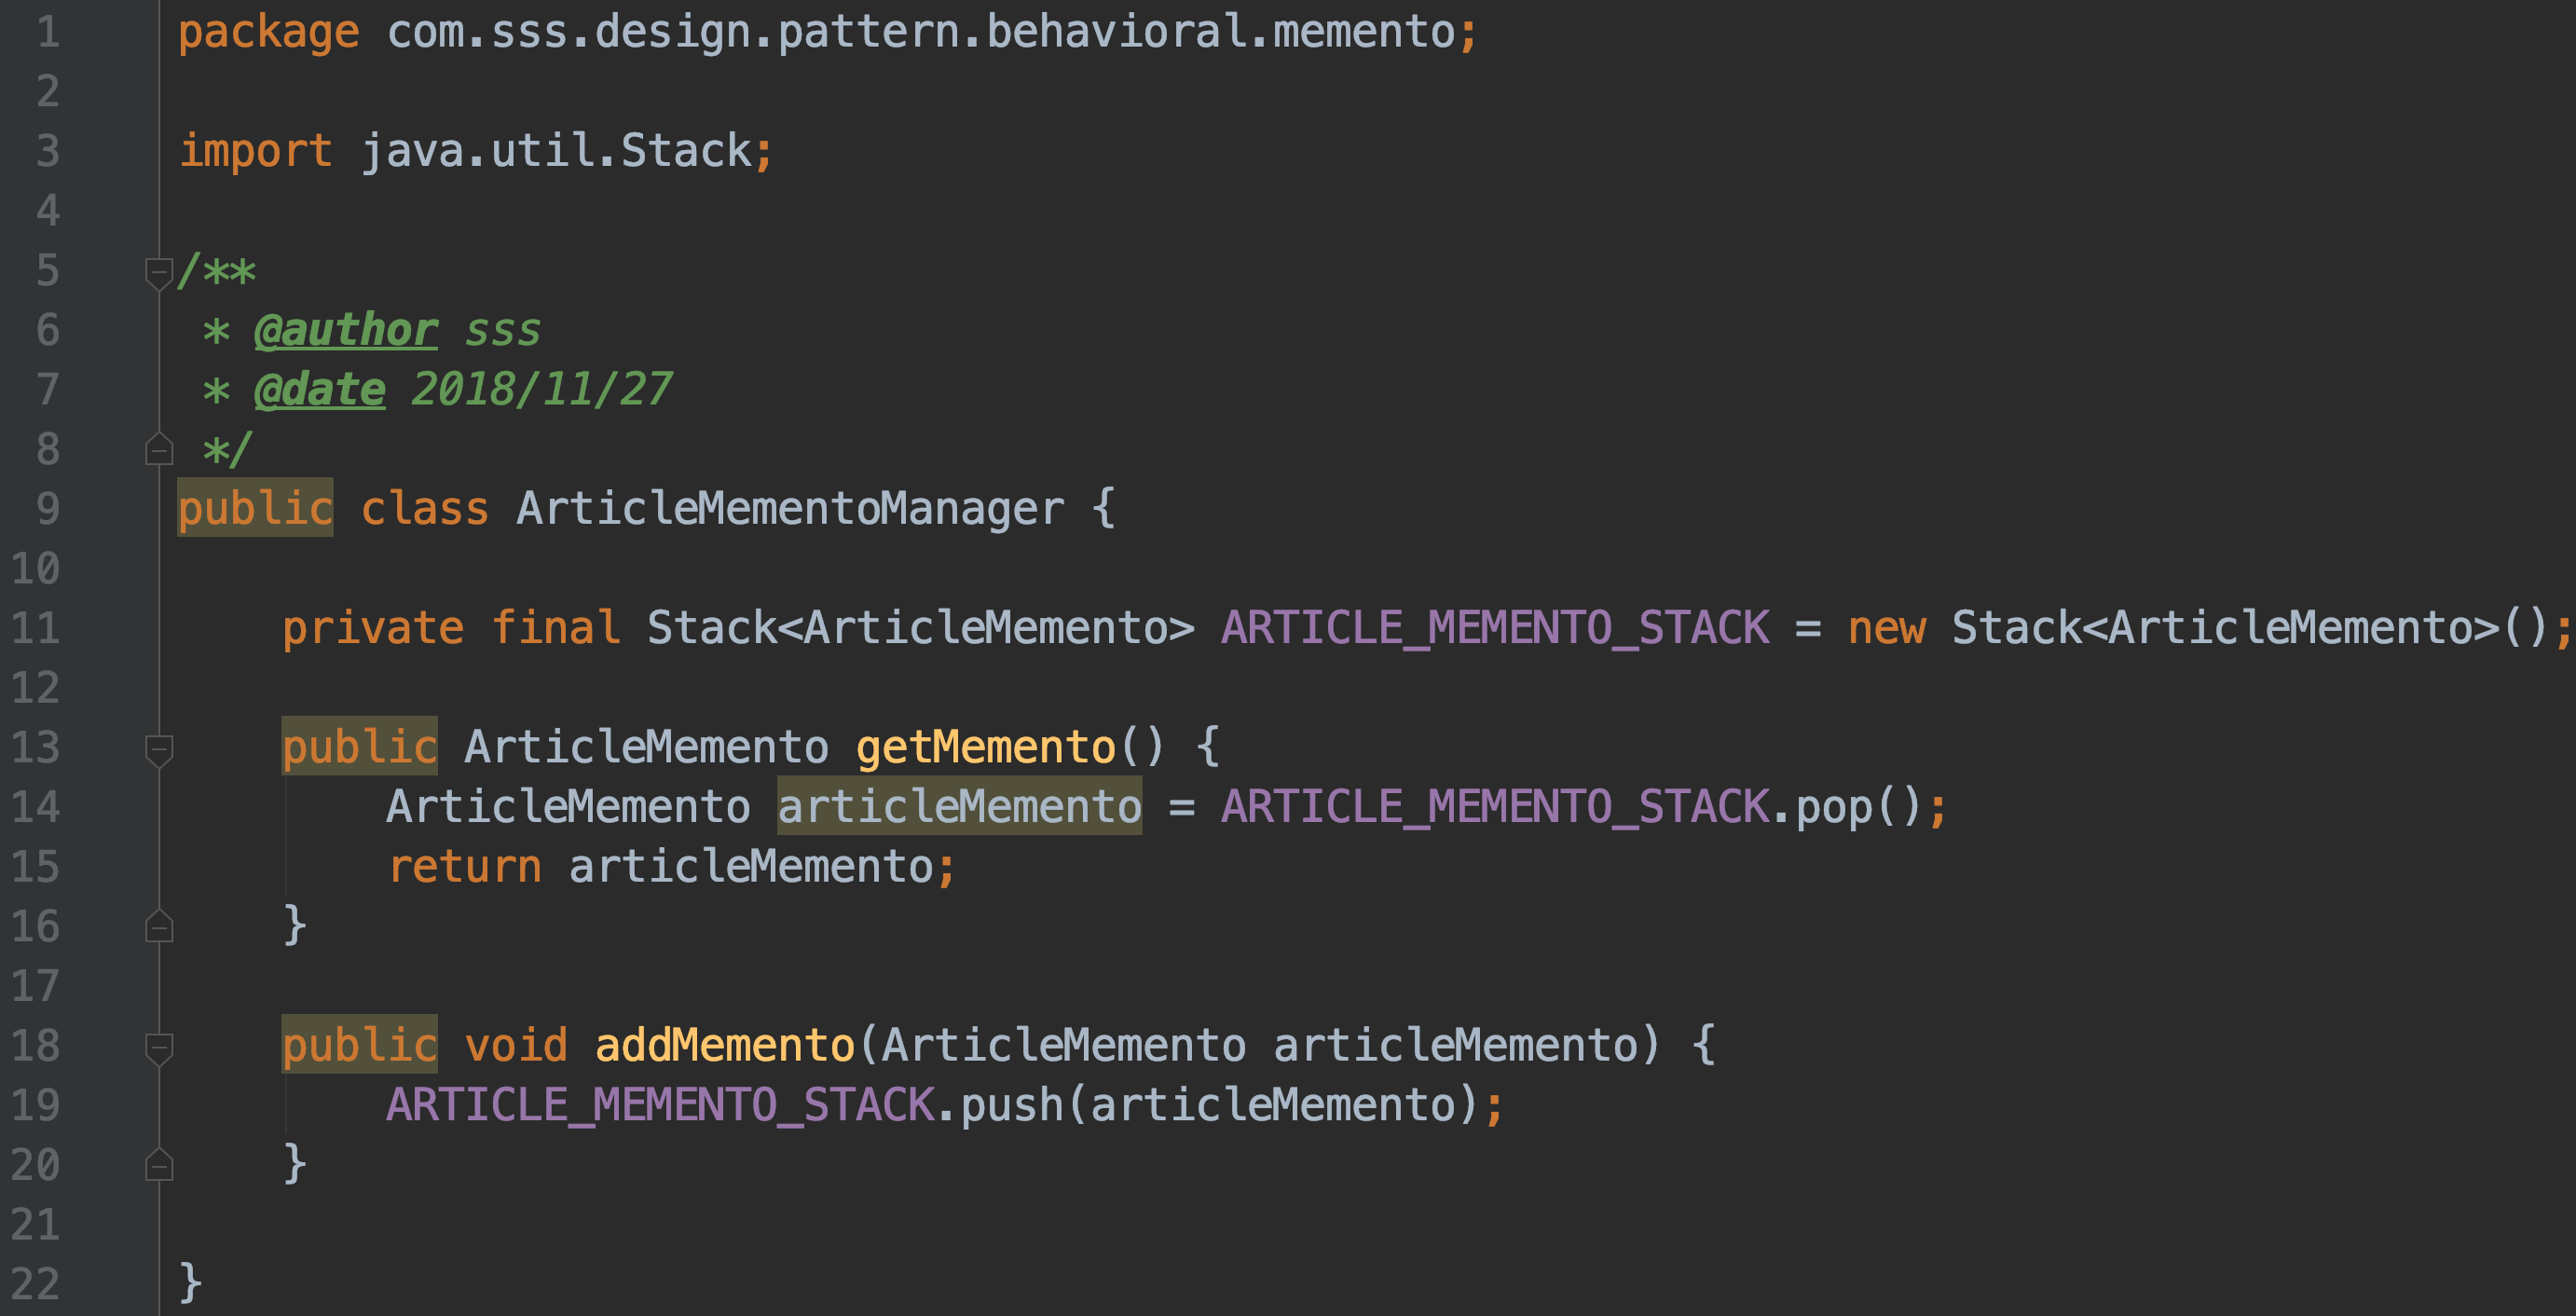The width and height of the screenshot is (2576, 1316).
Task: Click the highlighted public keyword on line 9
Action: (x=255, y=509)
